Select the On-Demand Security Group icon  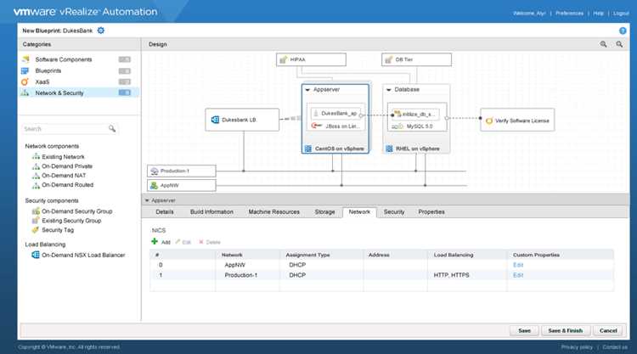pyautogui.click(x=36, y=211)
